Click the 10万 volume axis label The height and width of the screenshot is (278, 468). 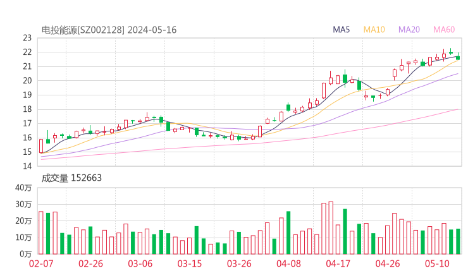[x=23, y=238]
